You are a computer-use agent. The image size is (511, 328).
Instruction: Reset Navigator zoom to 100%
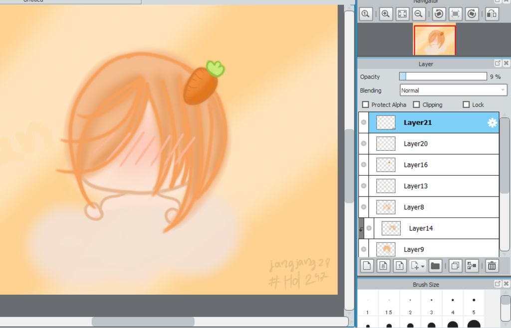click(x=366, y=14)
